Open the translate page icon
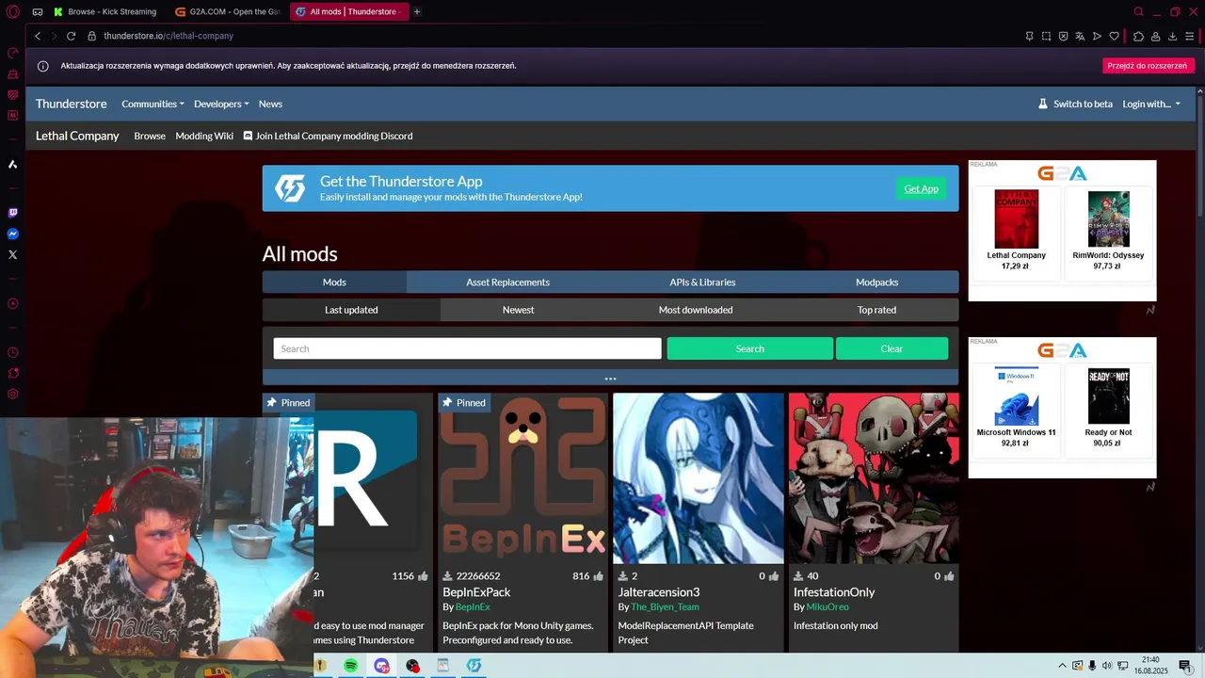1205x678 pixels. 1080,36
